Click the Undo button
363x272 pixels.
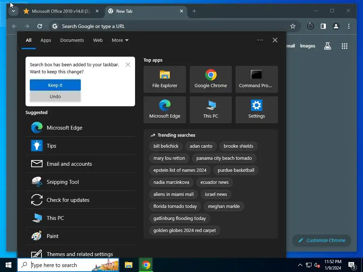click(55, 96)
